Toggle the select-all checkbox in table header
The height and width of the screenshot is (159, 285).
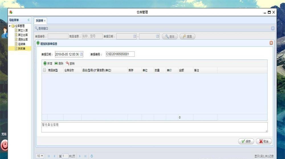coord(44,70)
